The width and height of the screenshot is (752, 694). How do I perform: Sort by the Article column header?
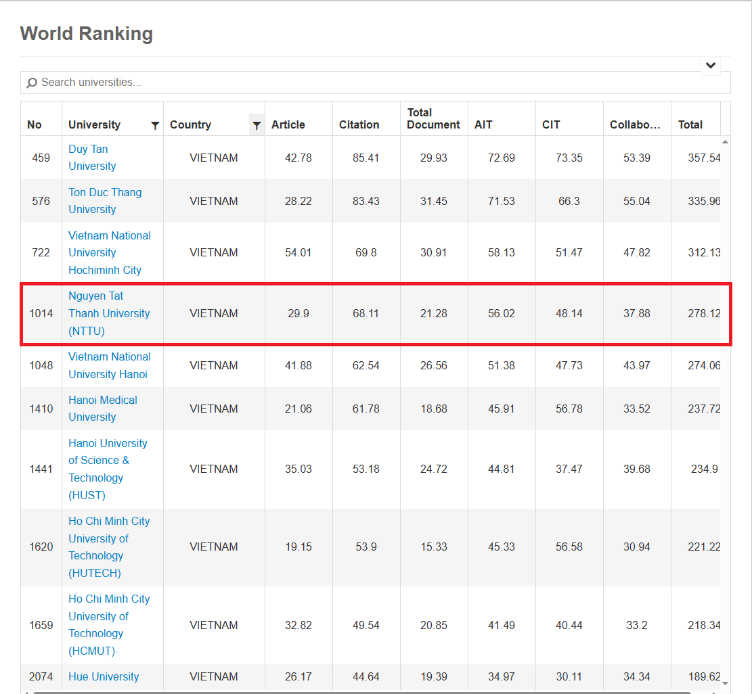pyautogui.click(x=288, y=124)
